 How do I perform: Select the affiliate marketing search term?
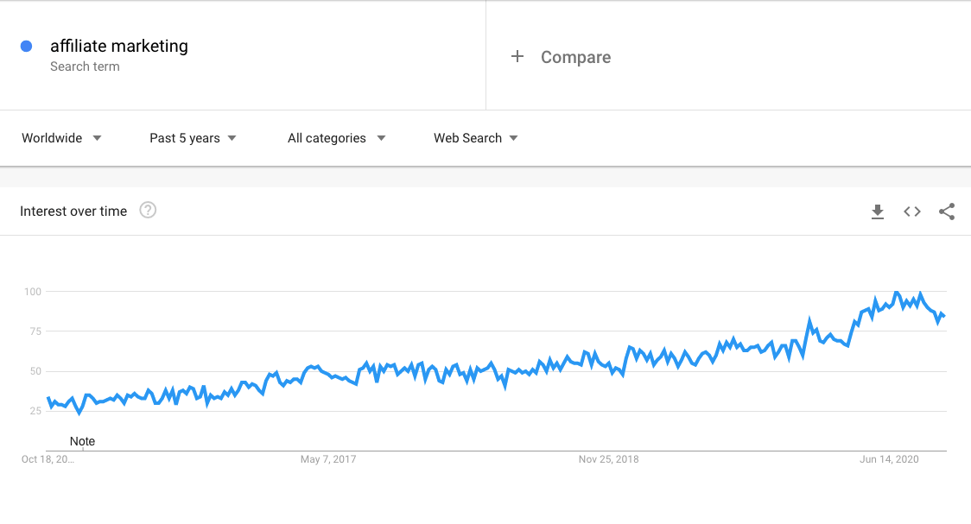point(119,46)
